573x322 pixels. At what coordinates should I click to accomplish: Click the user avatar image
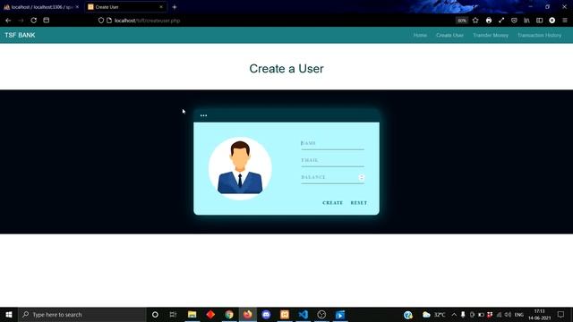[x=240, y=168]
